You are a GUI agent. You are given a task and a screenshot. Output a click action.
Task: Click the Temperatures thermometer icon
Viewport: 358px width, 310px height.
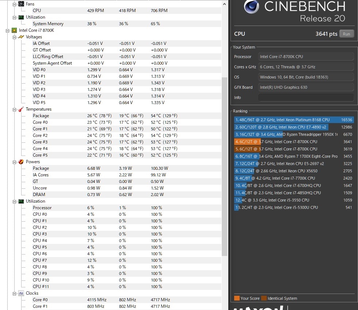coord(21,109)
